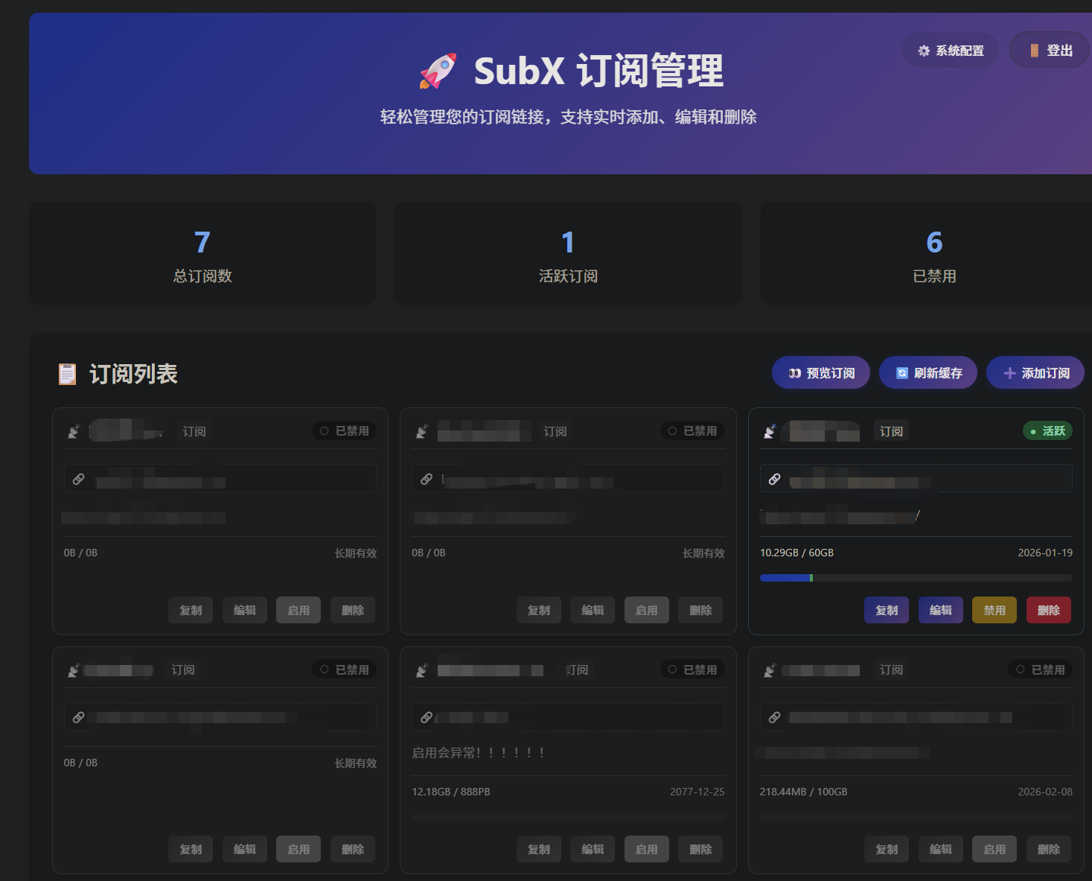Delete the 218.44MB / 100GB subscription

[x=1049, y=849]
